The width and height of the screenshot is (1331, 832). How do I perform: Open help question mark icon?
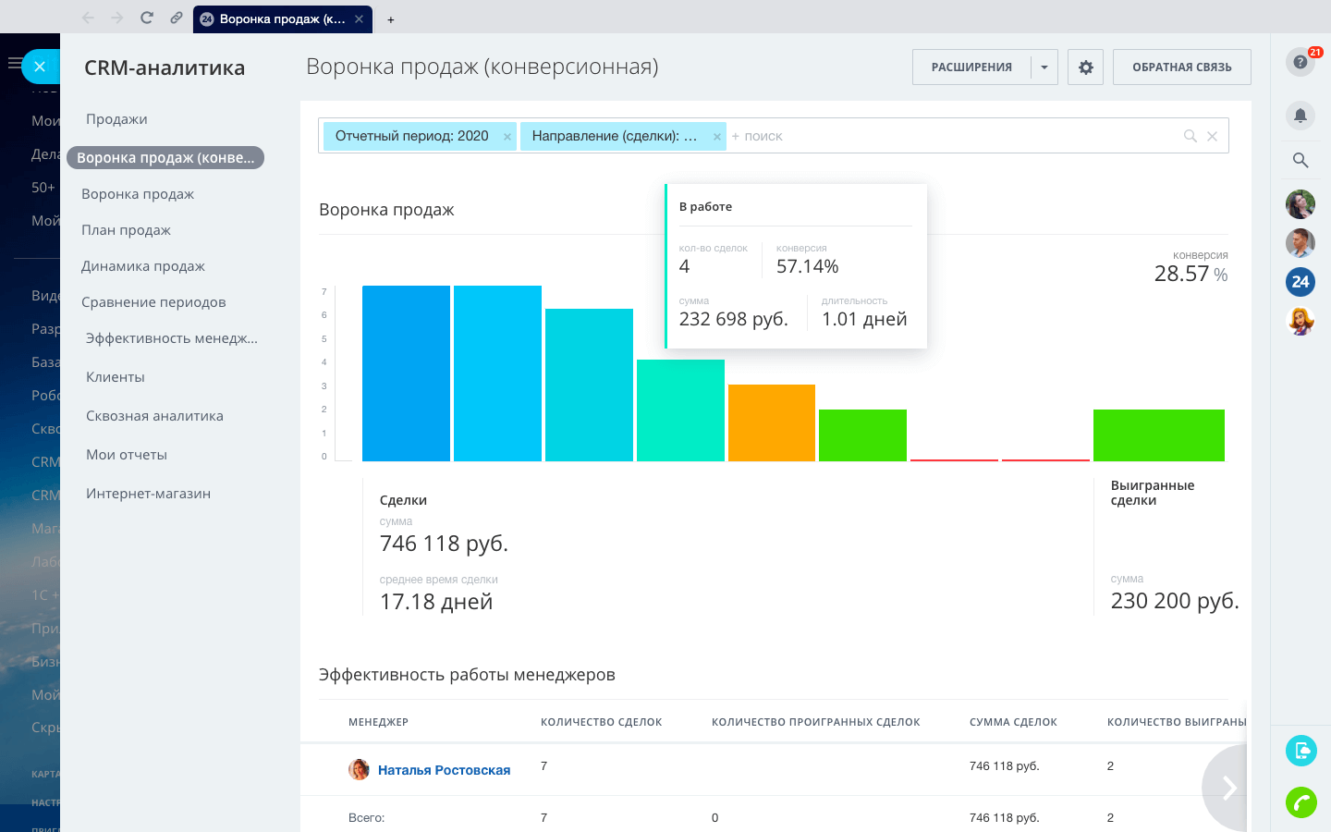click(1300, 62)
